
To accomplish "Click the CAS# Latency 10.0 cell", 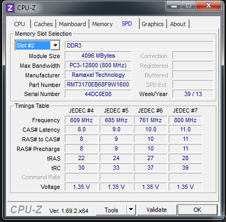I will click(x=150, y=129).
